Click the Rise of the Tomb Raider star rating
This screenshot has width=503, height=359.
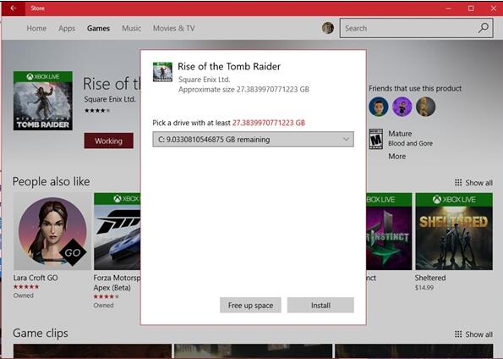97,111
